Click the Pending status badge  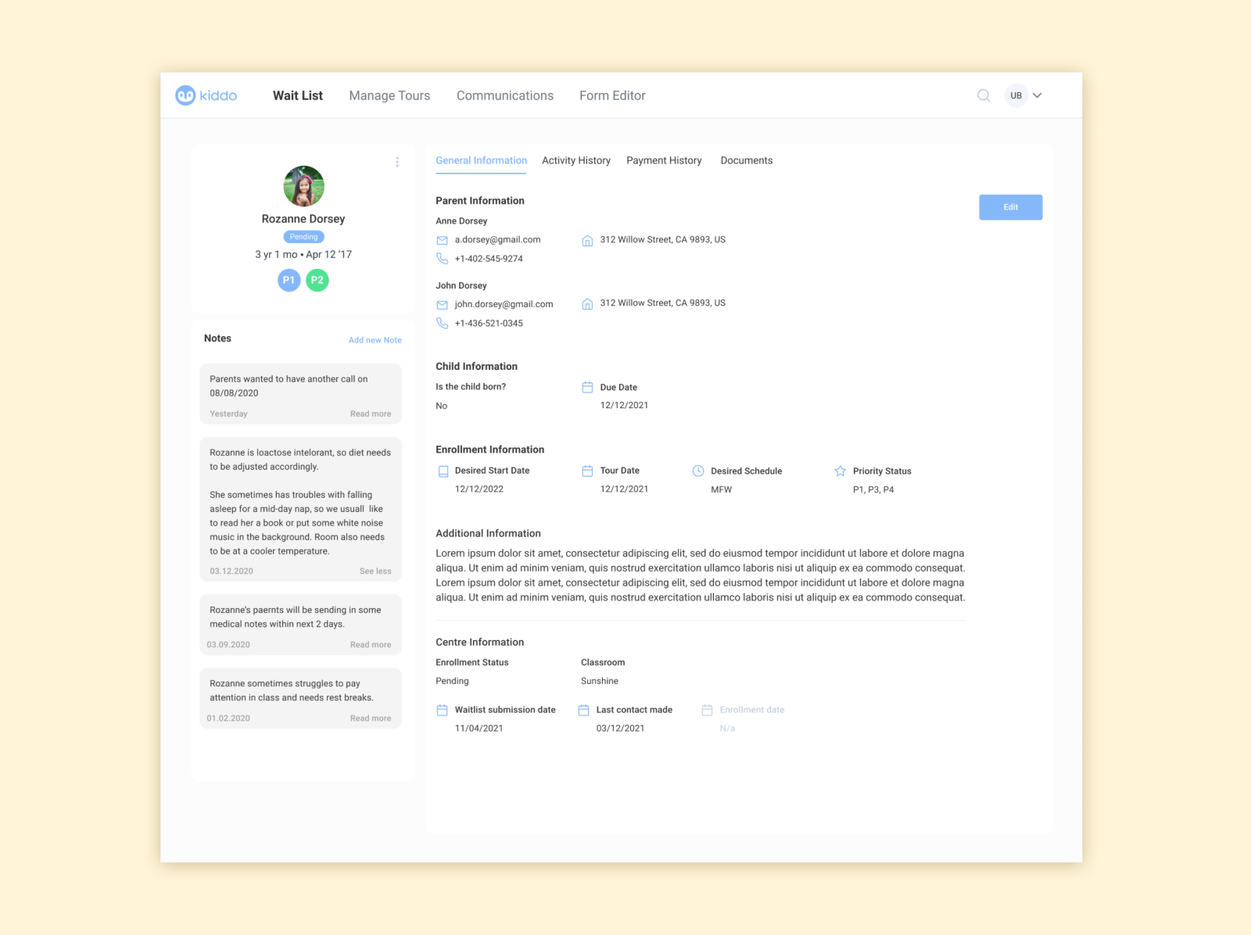(303, 236)
